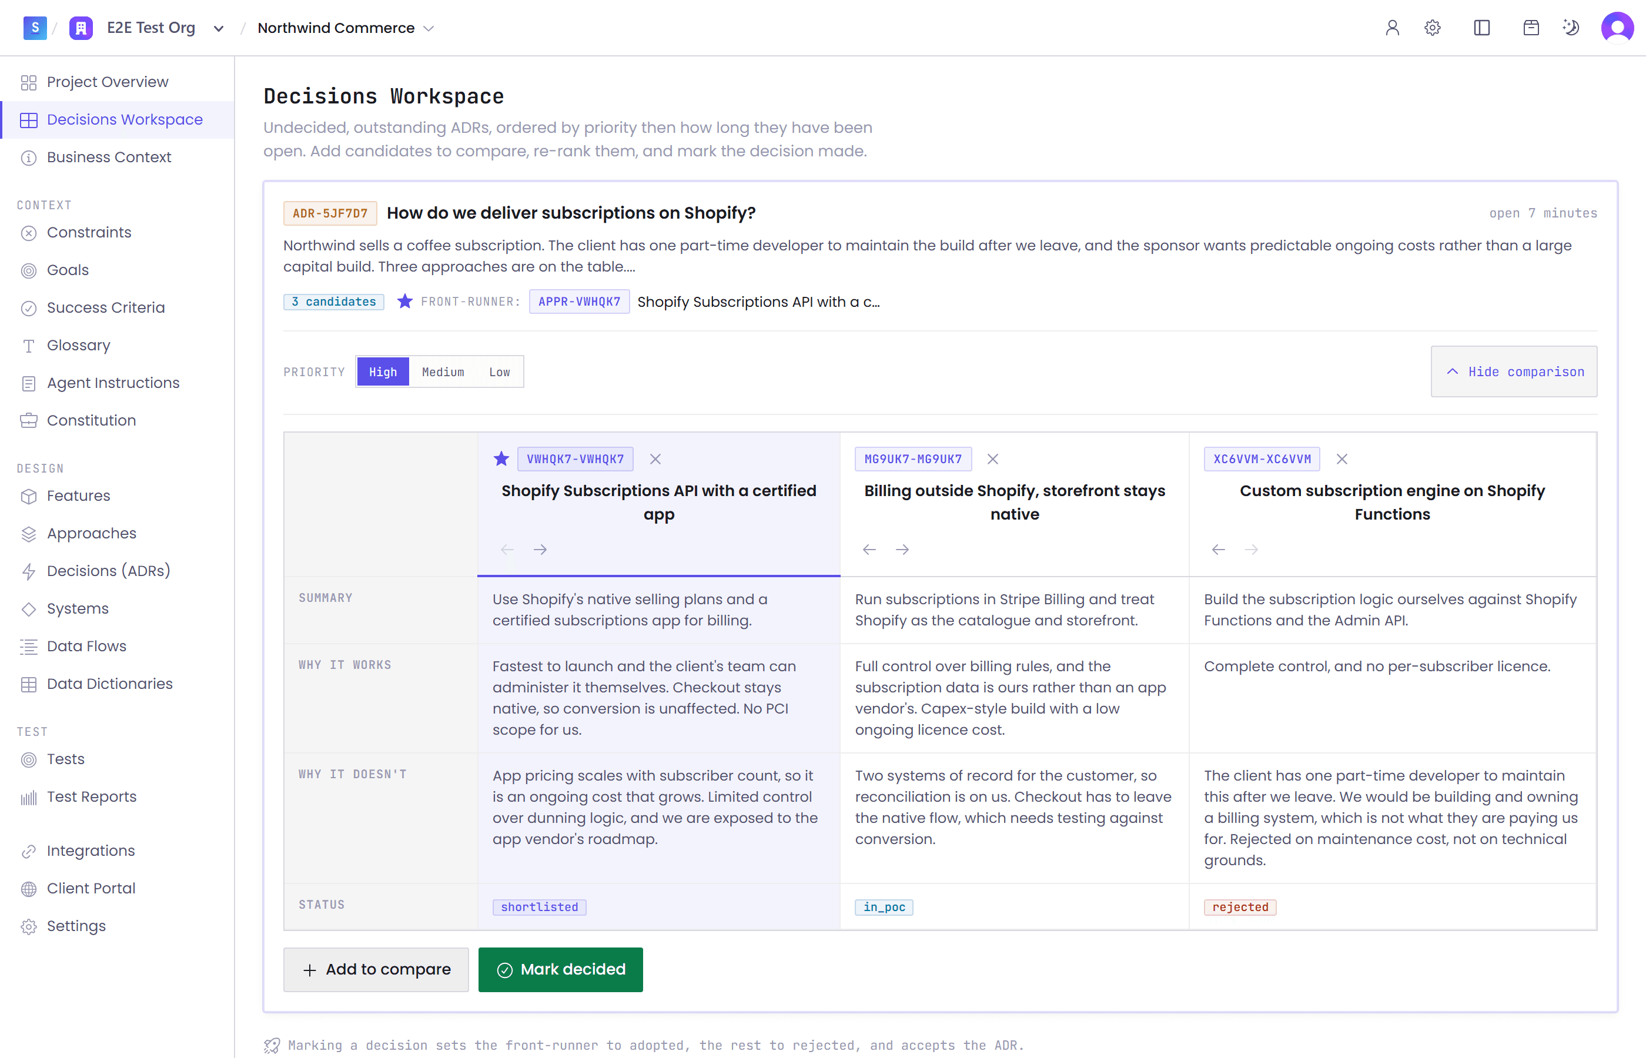Navigate to Tests
The width and height of the screenshot is (1646, 1058).
pos(118,759)
